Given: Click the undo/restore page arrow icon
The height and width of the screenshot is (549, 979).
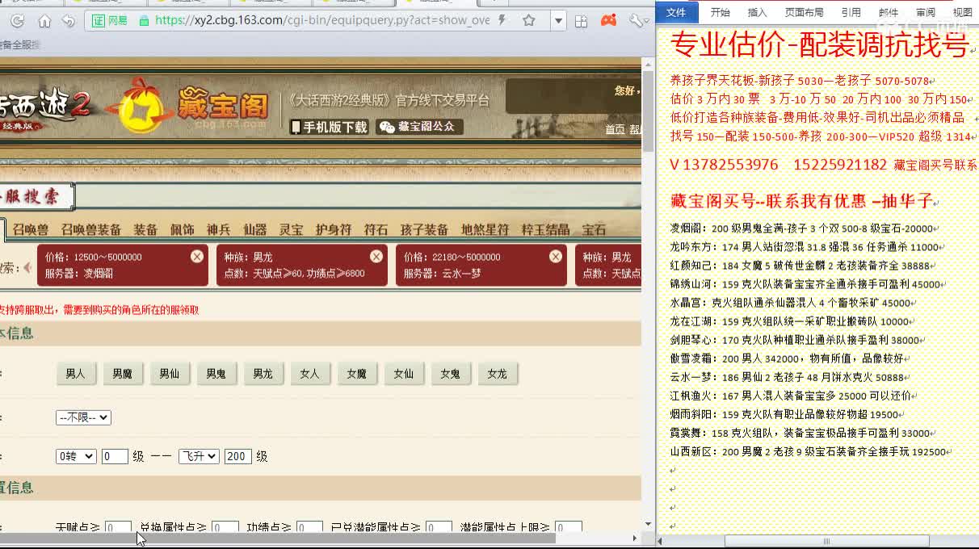Looking at the screenshot, I should tap(69, 21).
